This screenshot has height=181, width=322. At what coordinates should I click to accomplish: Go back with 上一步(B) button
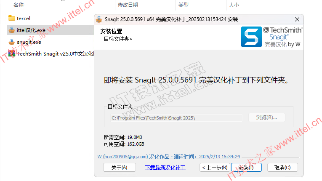pos(215,168)
